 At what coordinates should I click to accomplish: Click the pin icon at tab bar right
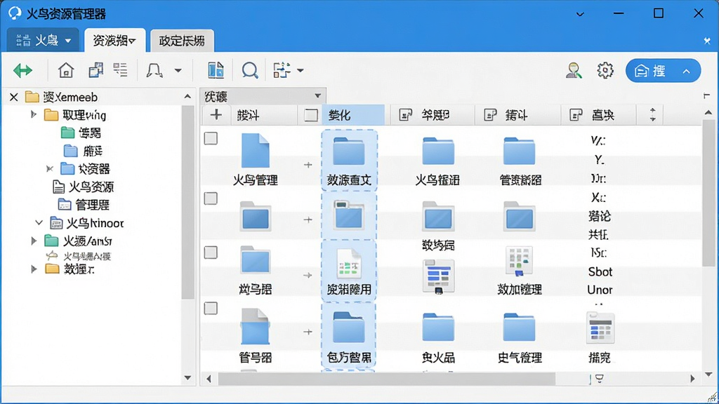[x=706, y=41]
